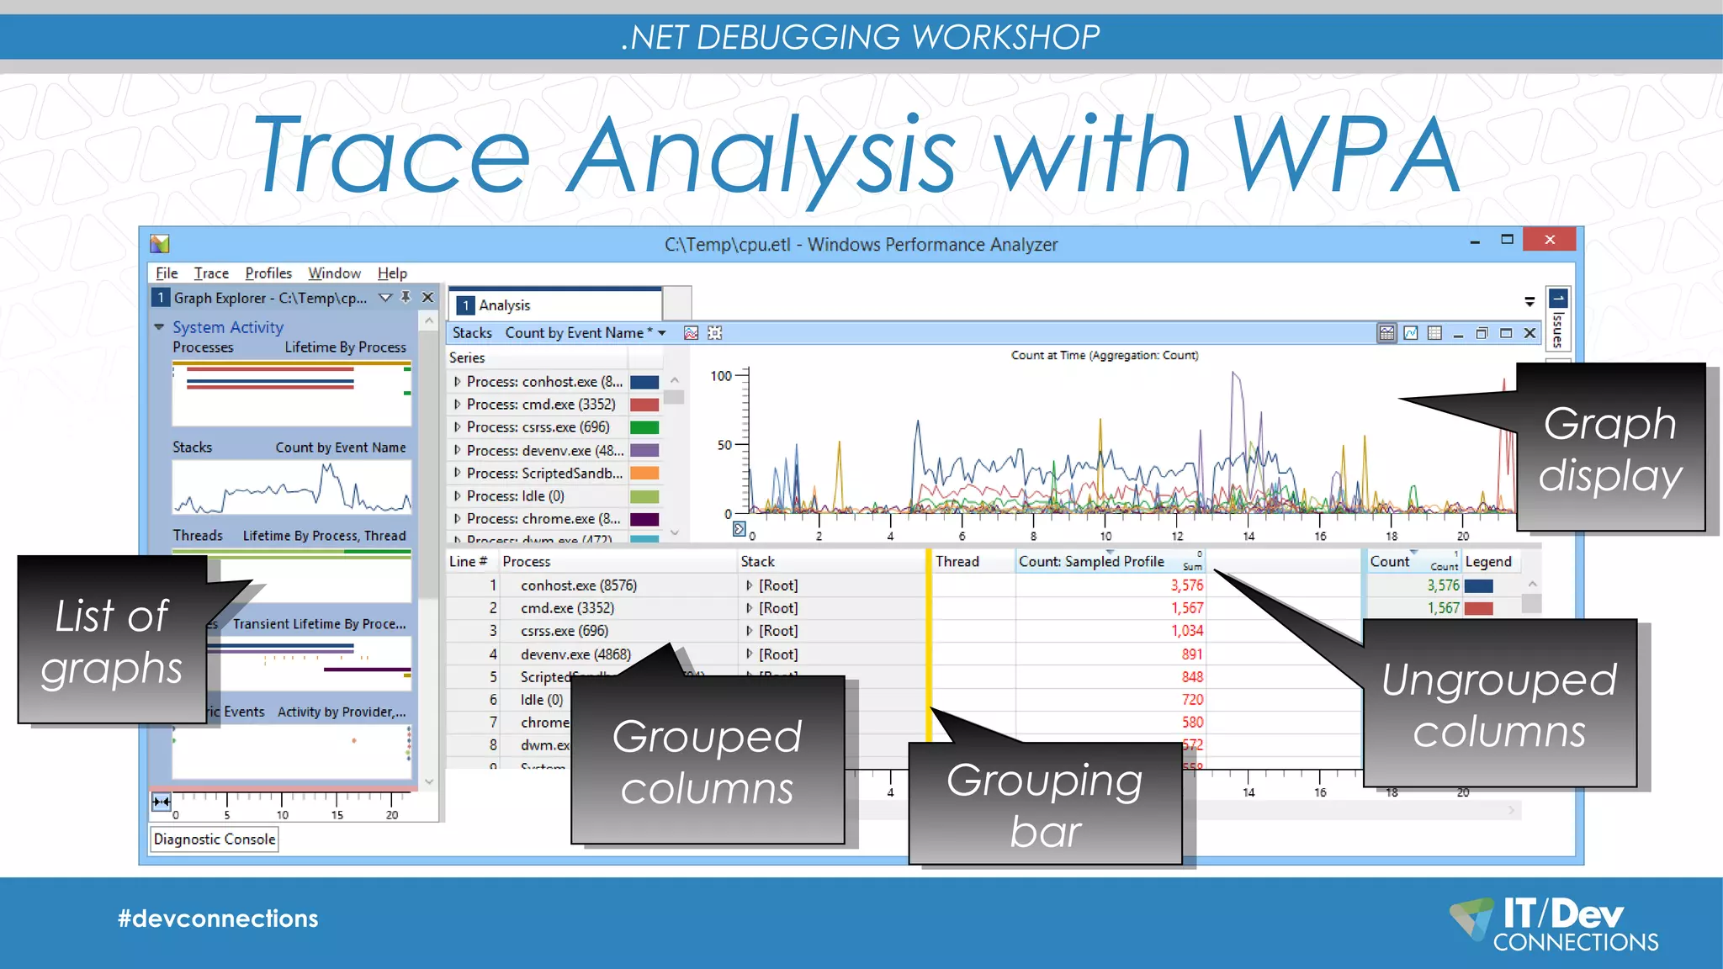Expand the Process: Idle (0) series
The image size is (1723, 969).
pyautogui.click(x=457, y=495)
